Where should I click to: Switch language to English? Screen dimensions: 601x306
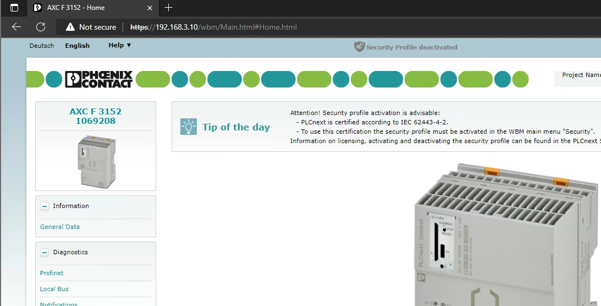pos(78,46)
